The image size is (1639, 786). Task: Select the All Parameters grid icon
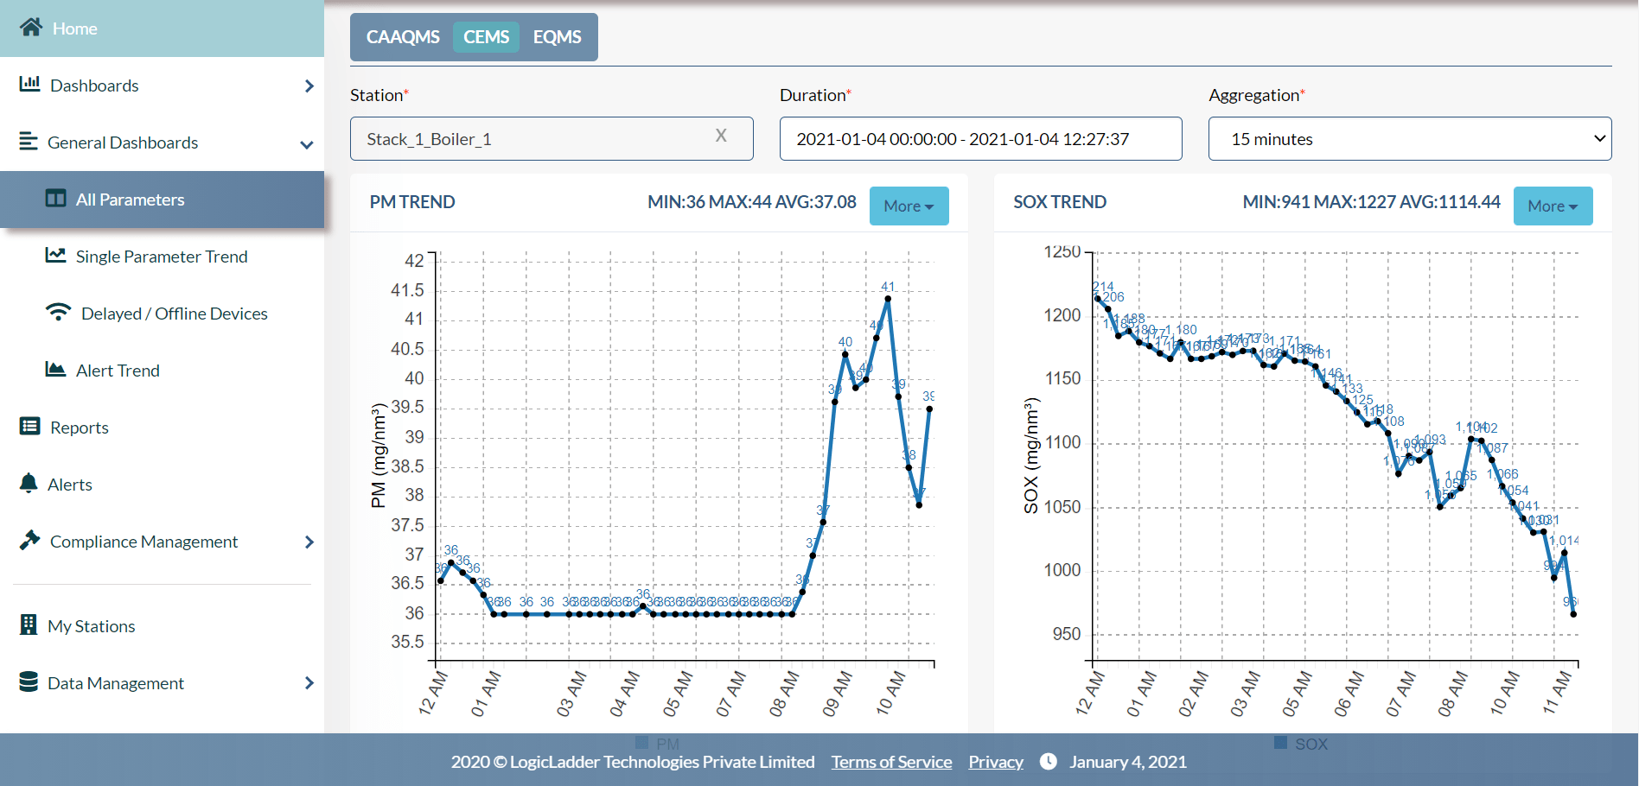pos(55,199)
